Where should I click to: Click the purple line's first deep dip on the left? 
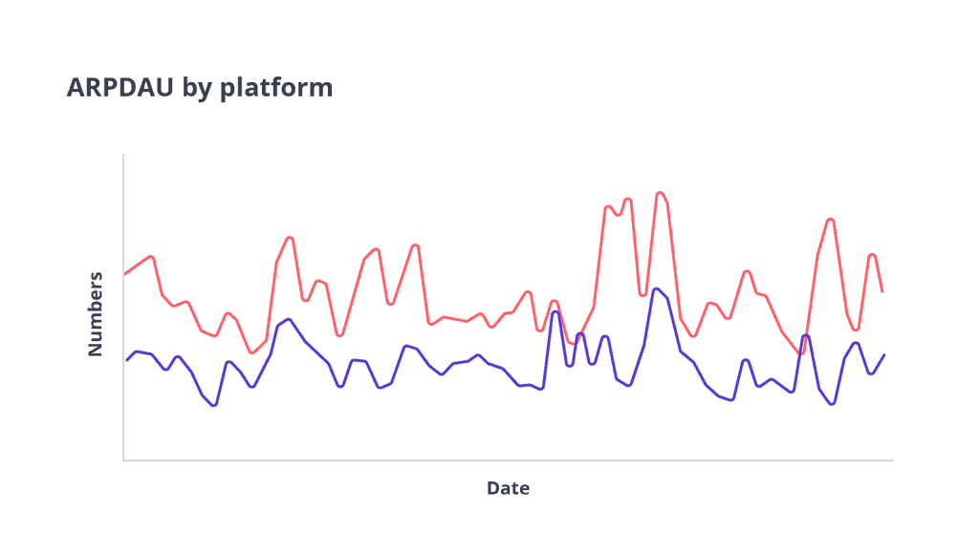point(213,405)
